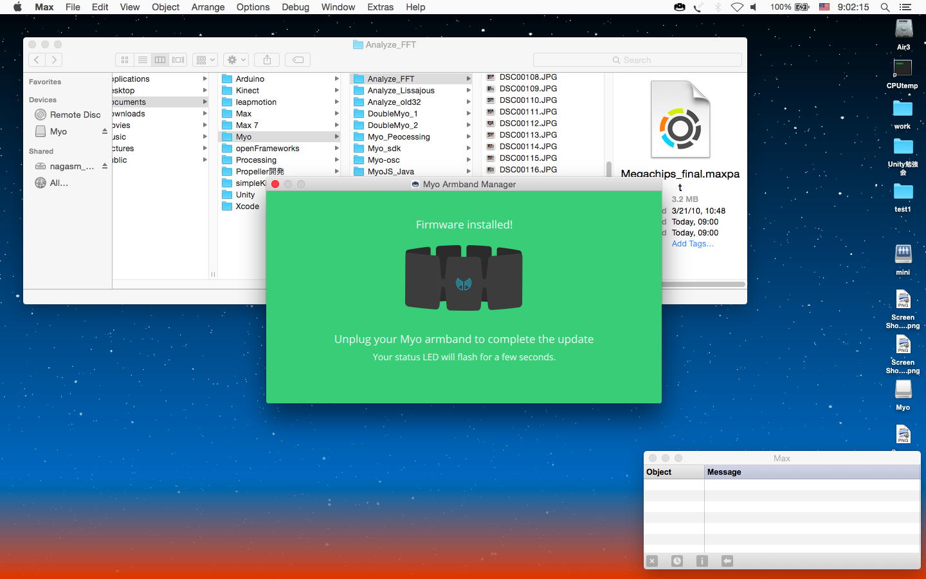This screenshot has width=926, height=579.
Task: Open the Finder action gear dropdown
Action: 236,60
